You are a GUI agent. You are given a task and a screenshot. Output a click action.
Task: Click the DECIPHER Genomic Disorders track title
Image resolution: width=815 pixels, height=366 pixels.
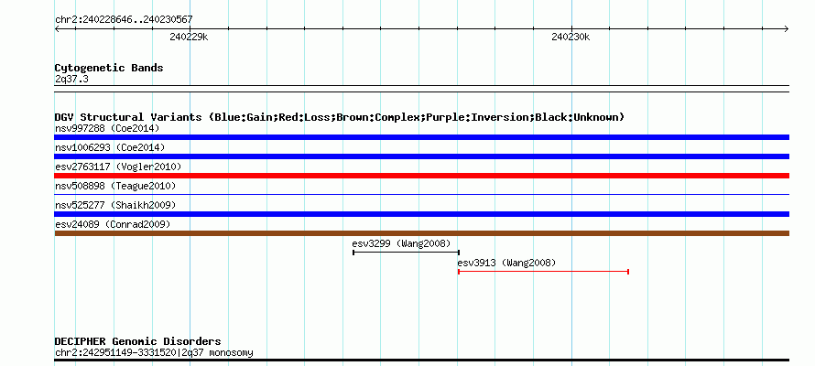(x=137, y=341)
